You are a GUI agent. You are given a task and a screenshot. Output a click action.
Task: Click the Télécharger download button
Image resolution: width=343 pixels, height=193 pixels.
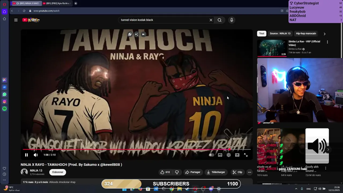click(216, 172)
